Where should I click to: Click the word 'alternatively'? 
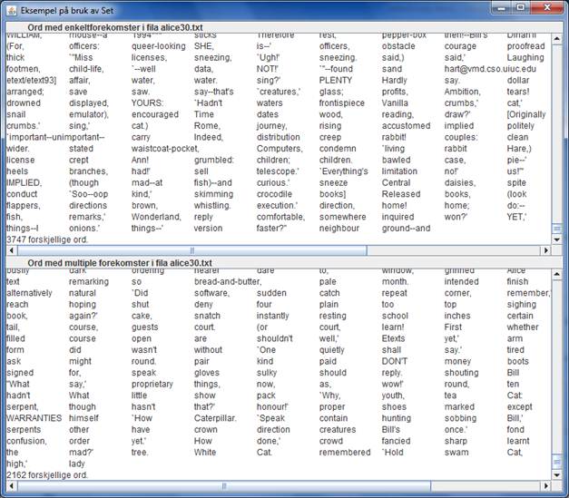point(29,293)
